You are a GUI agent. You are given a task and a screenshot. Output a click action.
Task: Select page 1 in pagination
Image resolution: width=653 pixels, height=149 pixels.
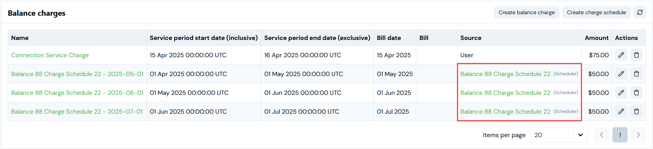click(620, 135)
